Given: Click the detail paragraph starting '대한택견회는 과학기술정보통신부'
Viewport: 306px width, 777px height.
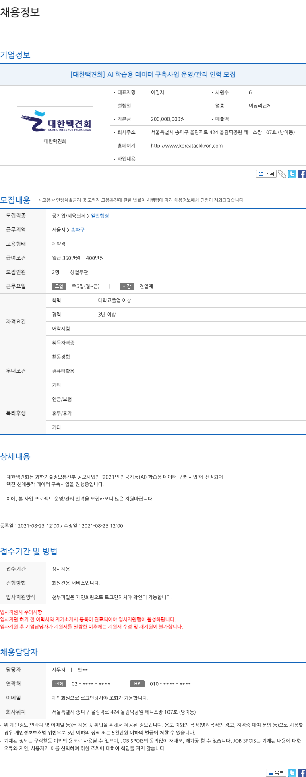Looking at the screenshot, I should [115, 481].
